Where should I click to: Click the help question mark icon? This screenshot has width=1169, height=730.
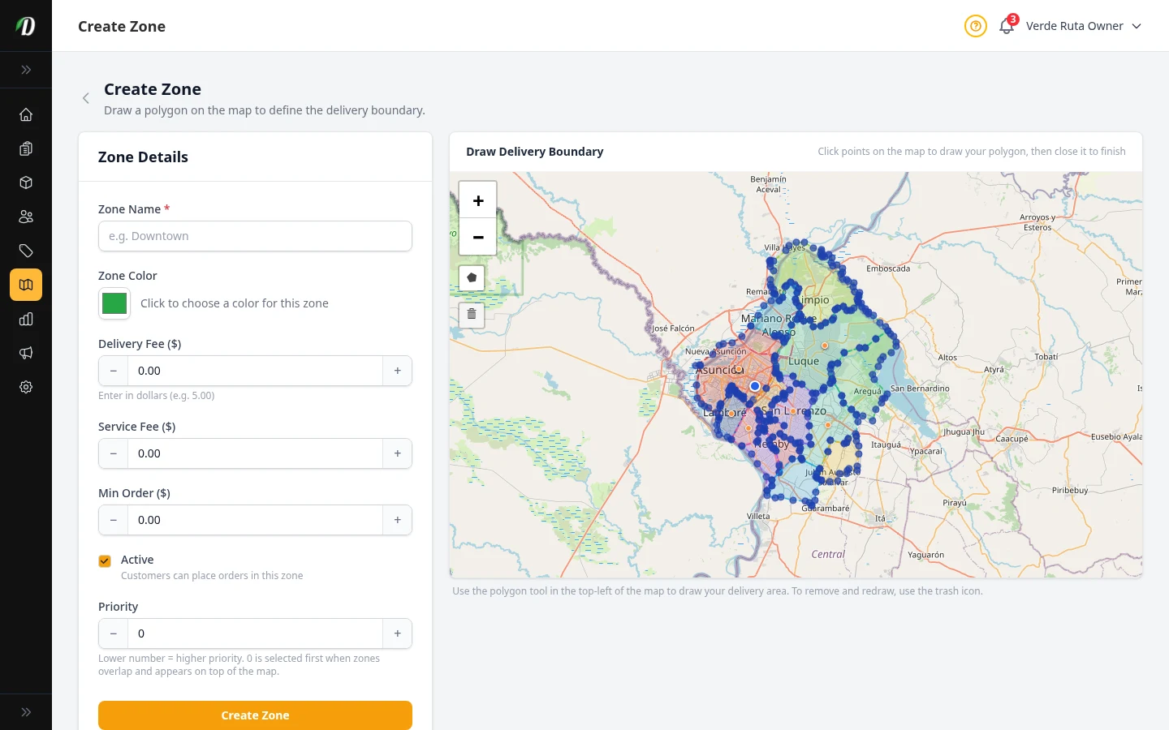pyautogui.click(x=975, y=26)
